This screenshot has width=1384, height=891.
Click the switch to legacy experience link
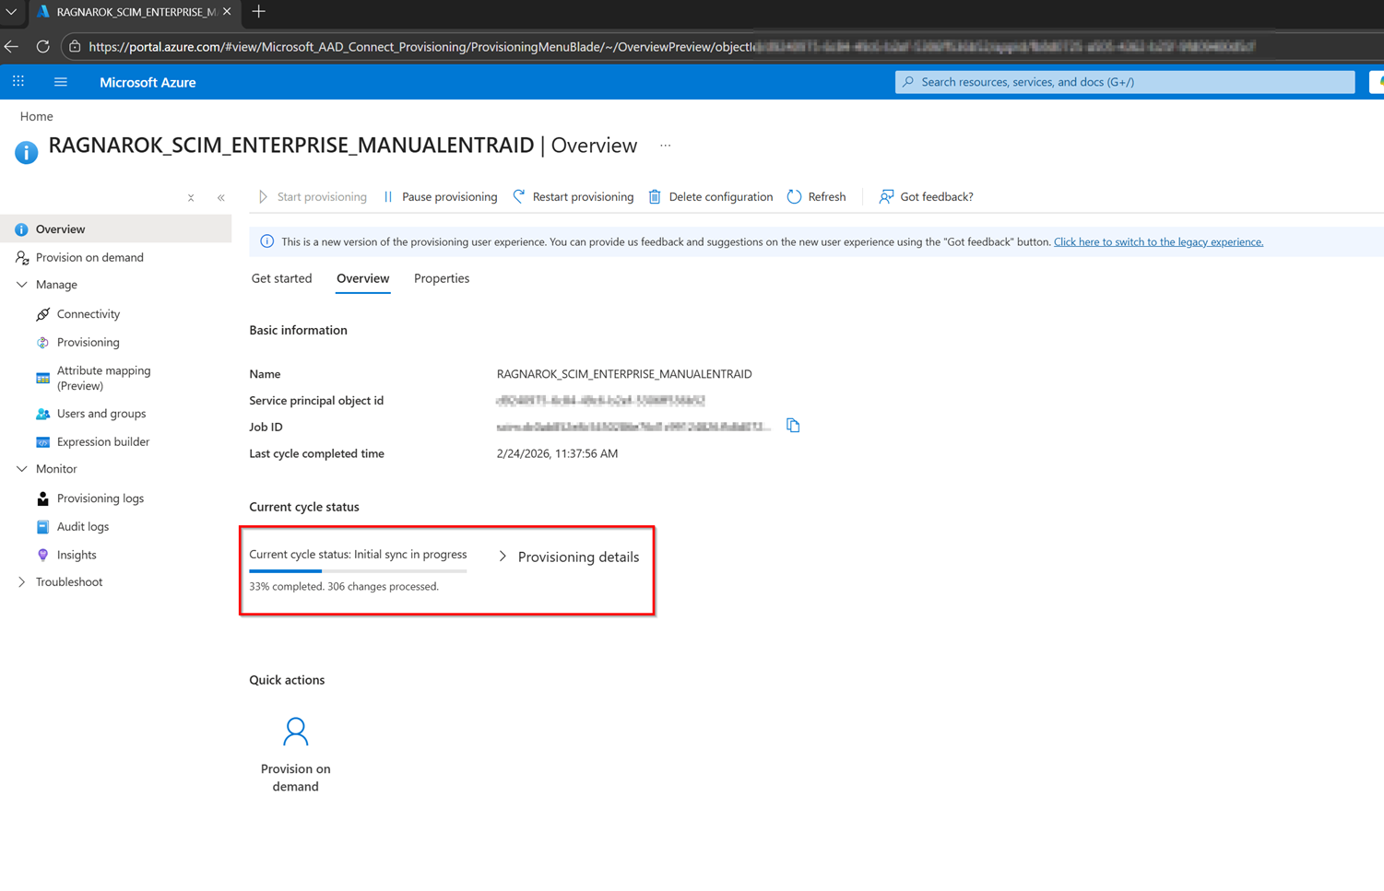[x=1158, y=242]
